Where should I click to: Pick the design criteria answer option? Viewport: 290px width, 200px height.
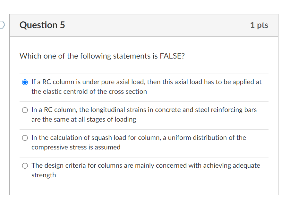25,166
